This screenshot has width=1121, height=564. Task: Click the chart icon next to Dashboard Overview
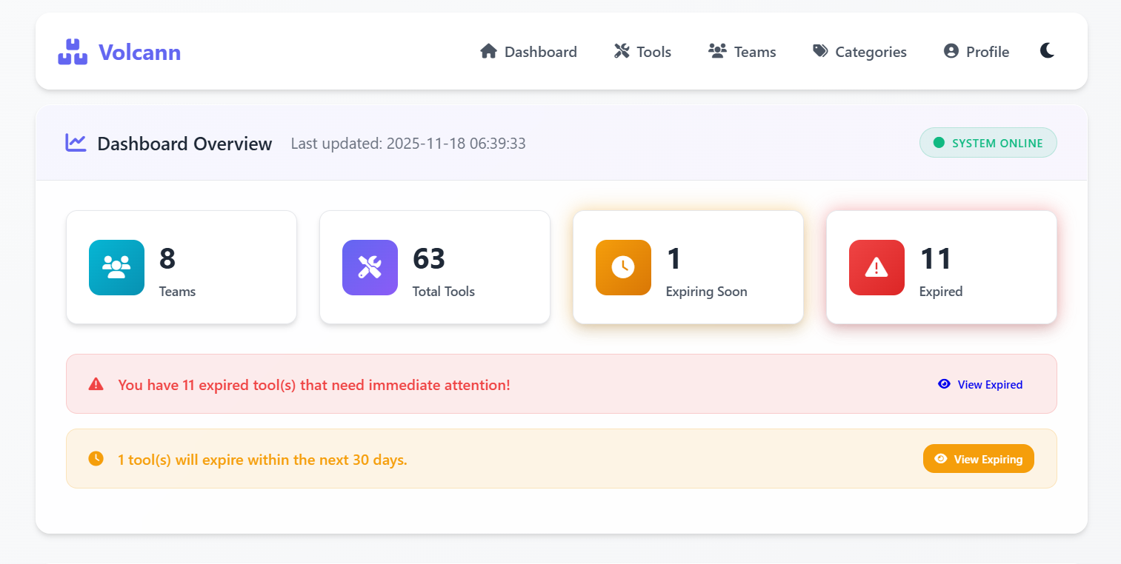tap(75, 143)
